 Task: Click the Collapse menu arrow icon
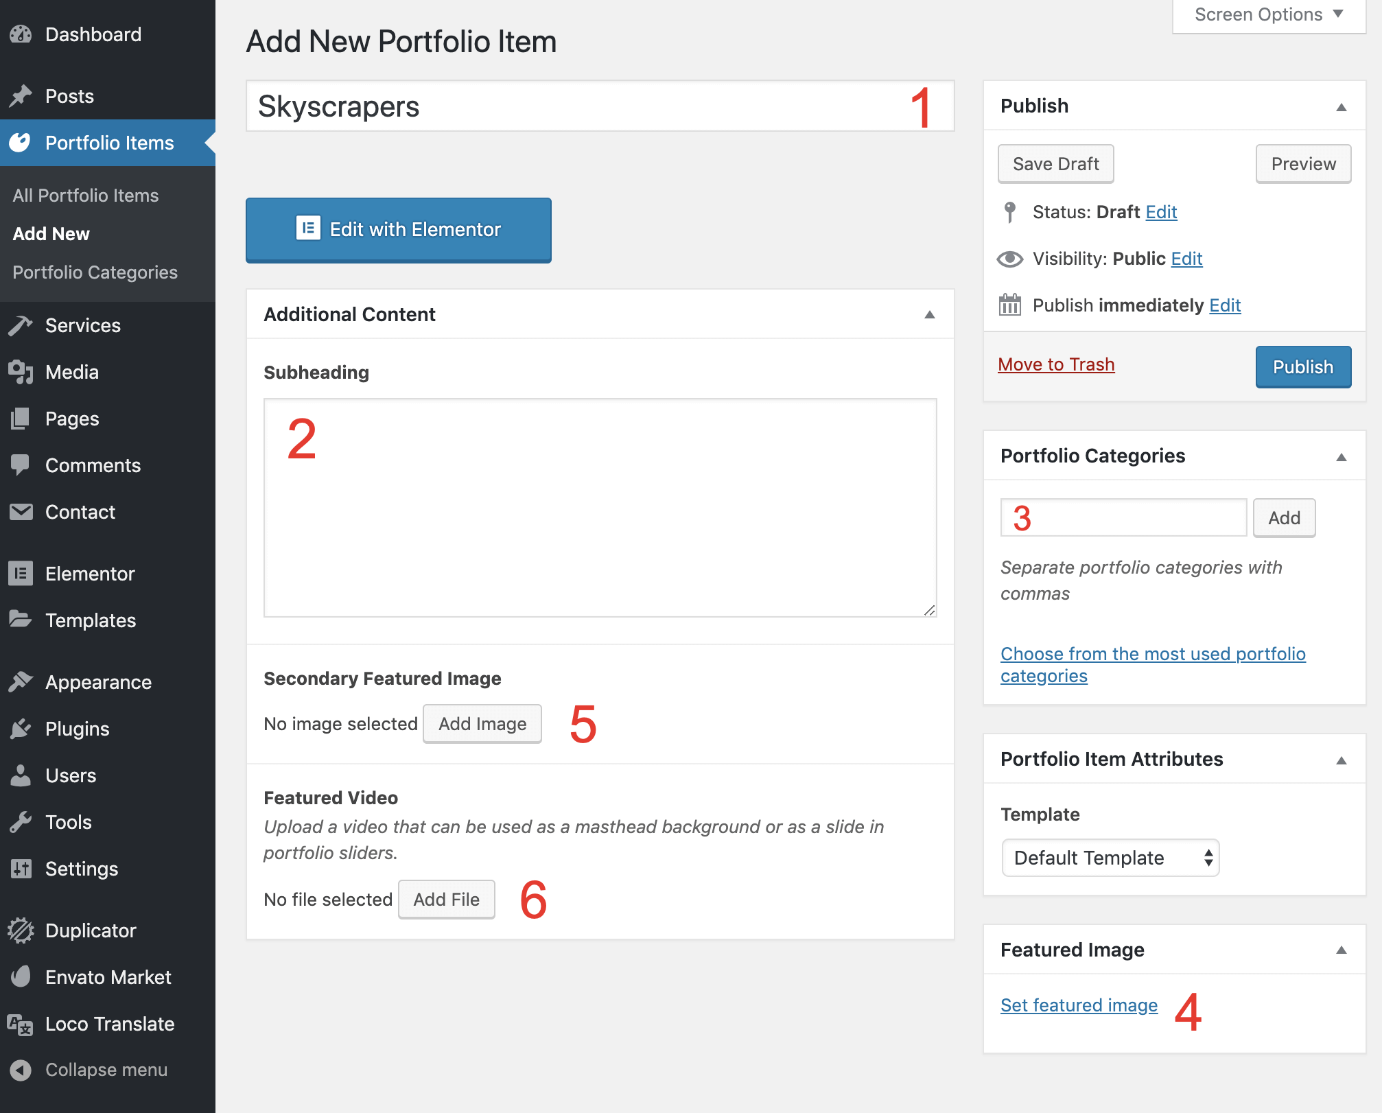21,1070
